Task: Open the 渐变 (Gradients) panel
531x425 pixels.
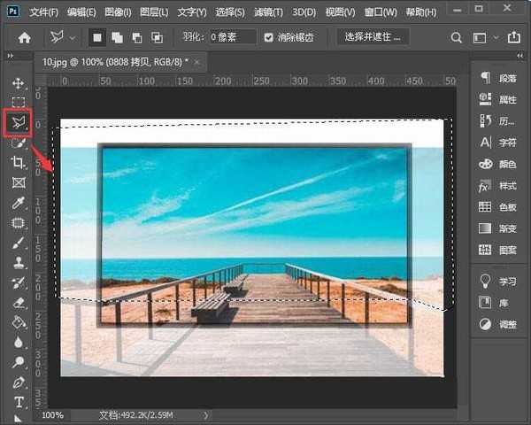Action: tap(496, 228)
